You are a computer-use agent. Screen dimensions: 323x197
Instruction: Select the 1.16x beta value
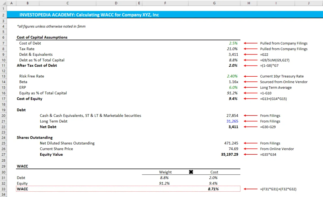pos(233,82)
